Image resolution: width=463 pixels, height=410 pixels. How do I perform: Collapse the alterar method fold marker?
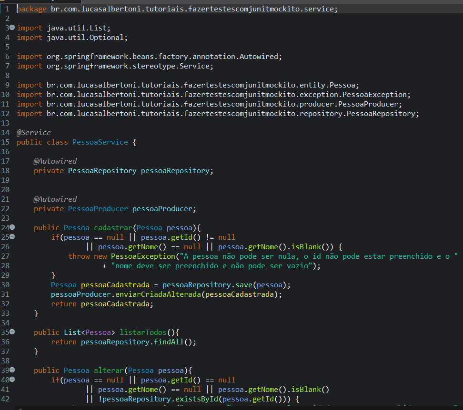coord(11,370)
